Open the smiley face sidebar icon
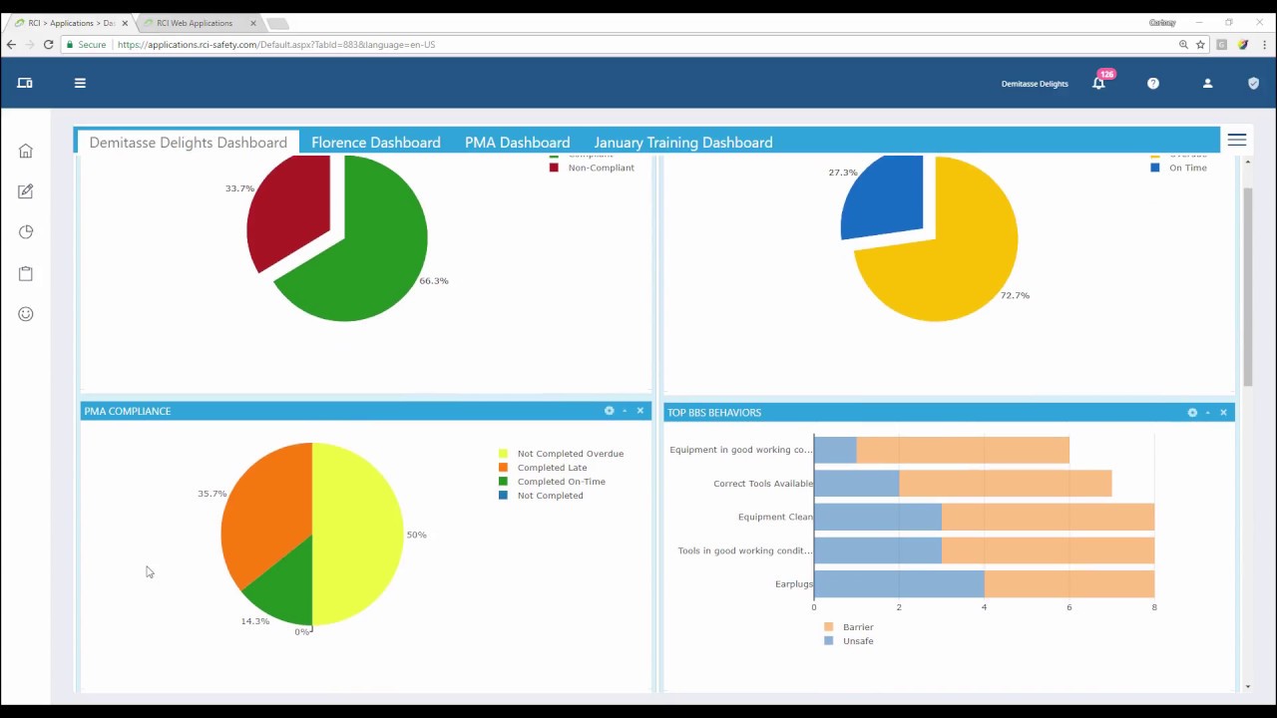This screenshot has height=718, width=1277. point(26,314)
